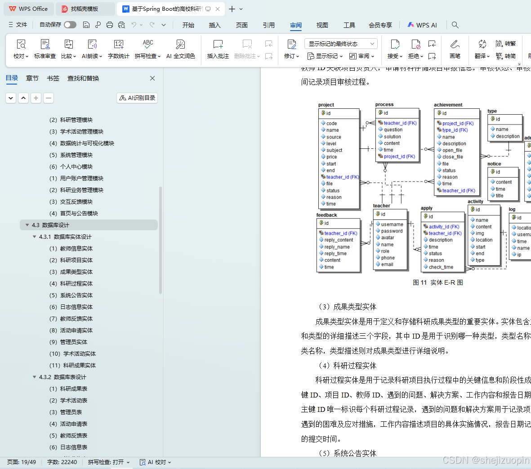Open a new document tab with plus
The width and height of the screenshot is (531, 469).
click(x=232, y=9)
